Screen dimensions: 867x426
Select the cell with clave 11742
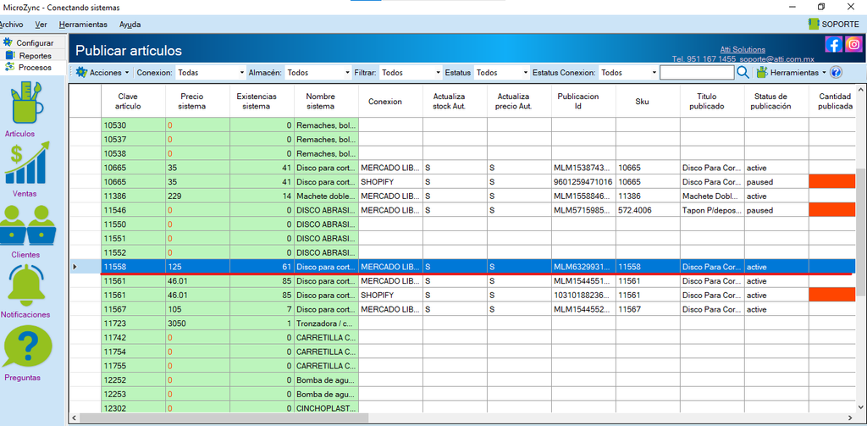point(133,337)
